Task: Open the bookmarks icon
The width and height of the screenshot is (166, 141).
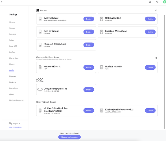Action: point(150,2)
